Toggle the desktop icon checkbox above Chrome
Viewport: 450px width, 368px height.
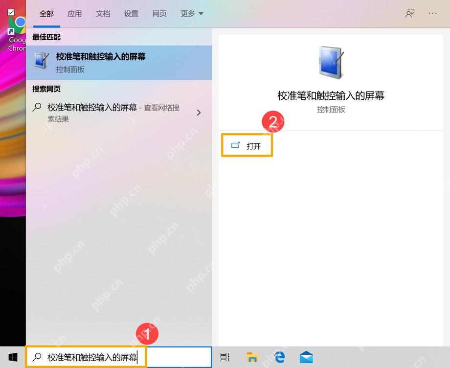point(11,12)
